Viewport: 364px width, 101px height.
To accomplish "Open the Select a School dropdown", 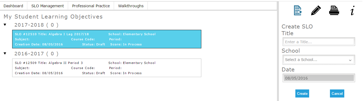I will [319, 60].
